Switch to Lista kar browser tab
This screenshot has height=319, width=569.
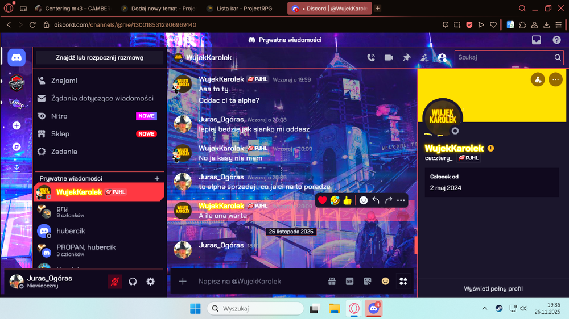(244, 9)
